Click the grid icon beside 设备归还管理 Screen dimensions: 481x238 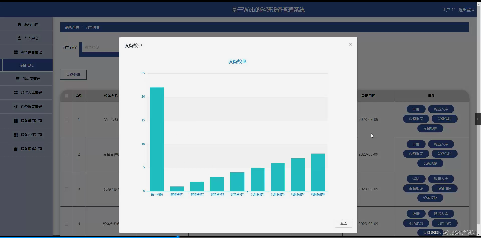(16, 135)
